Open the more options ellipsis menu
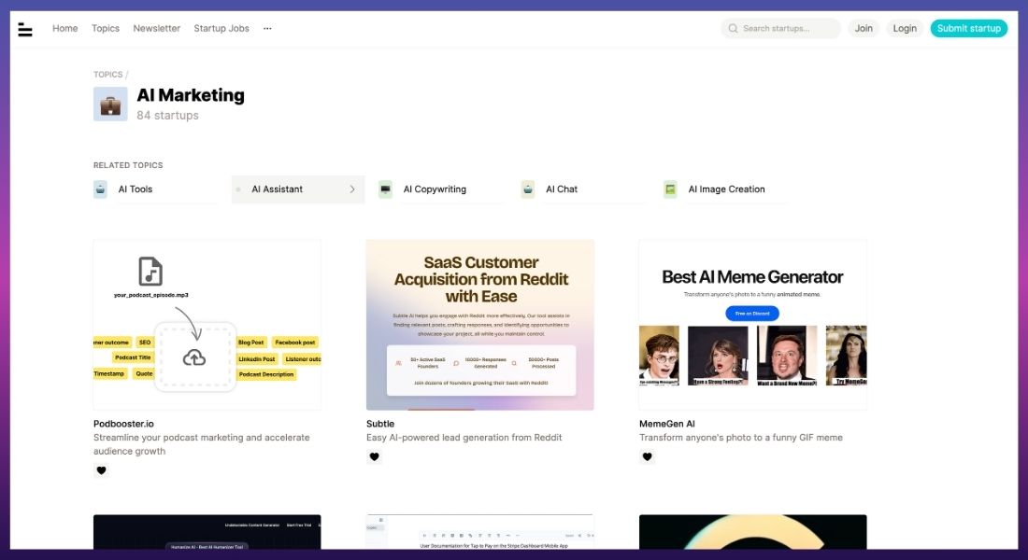 [x=267, y=29]
